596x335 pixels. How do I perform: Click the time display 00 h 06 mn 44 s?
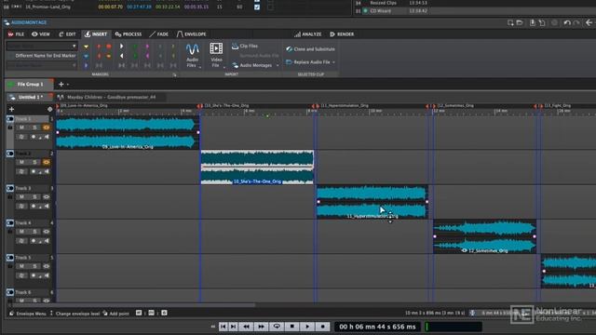(377, 327)
